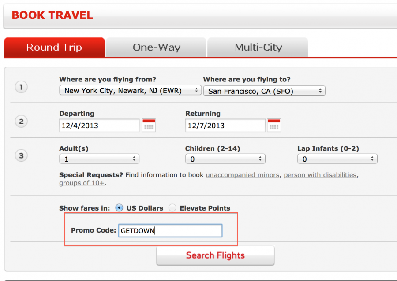Click the destination airport dropdown arrows
This screenshot has height=281, width=397.
click(x=321, y=90)
